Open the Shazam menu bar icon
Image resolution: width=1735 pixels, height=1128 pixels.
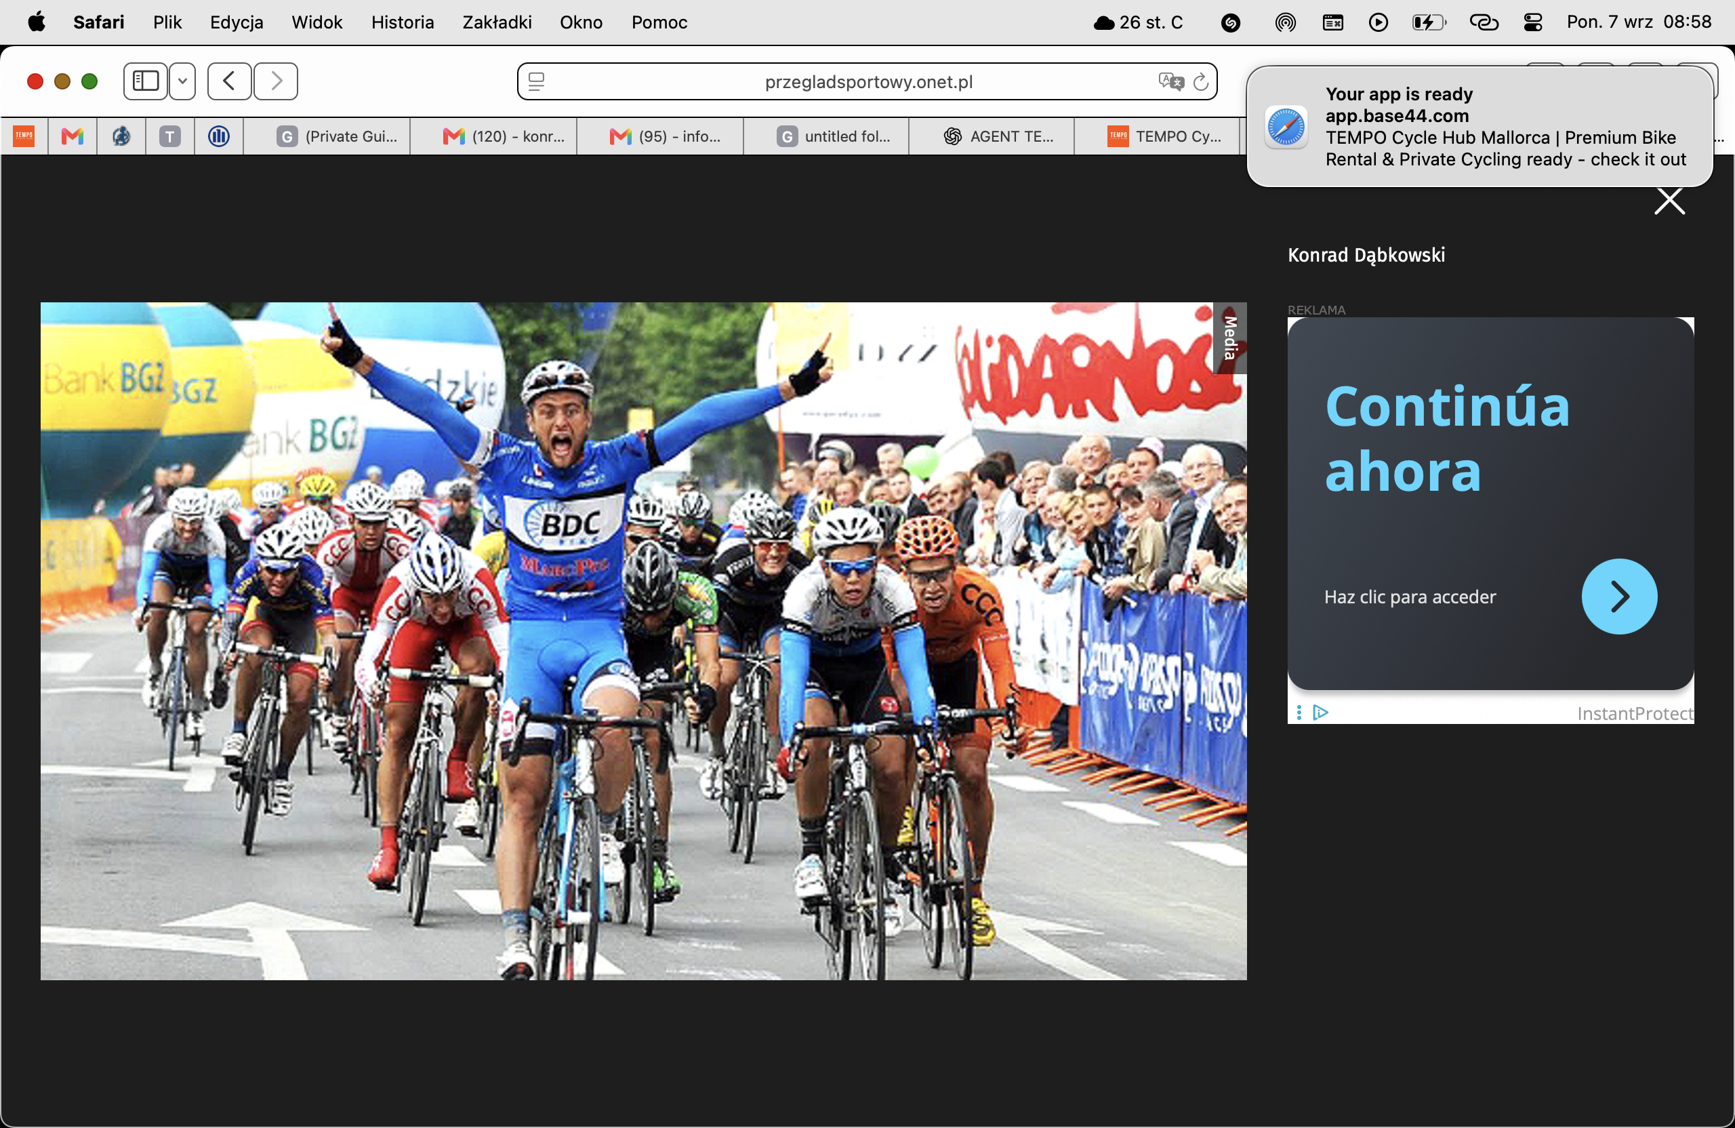tap(1231, 22)
